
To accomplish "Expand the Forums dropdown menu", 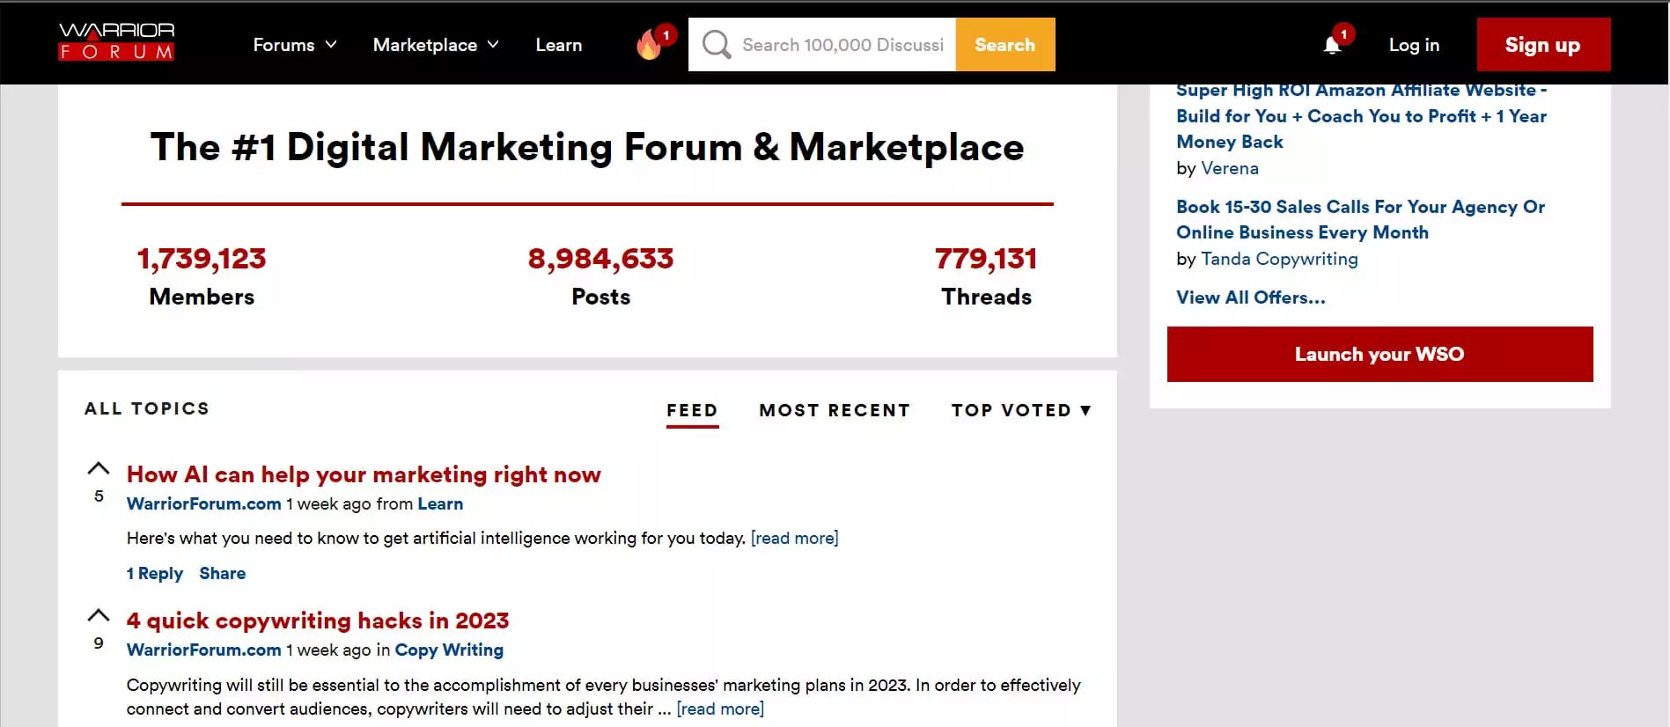I will point(295,44).
